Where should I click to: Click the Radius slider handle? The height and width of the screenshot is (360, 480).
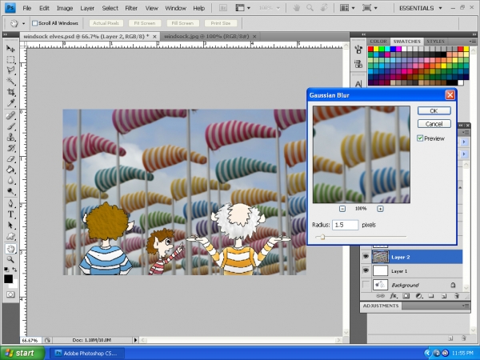pyautogui.click(x=322, y=237)
